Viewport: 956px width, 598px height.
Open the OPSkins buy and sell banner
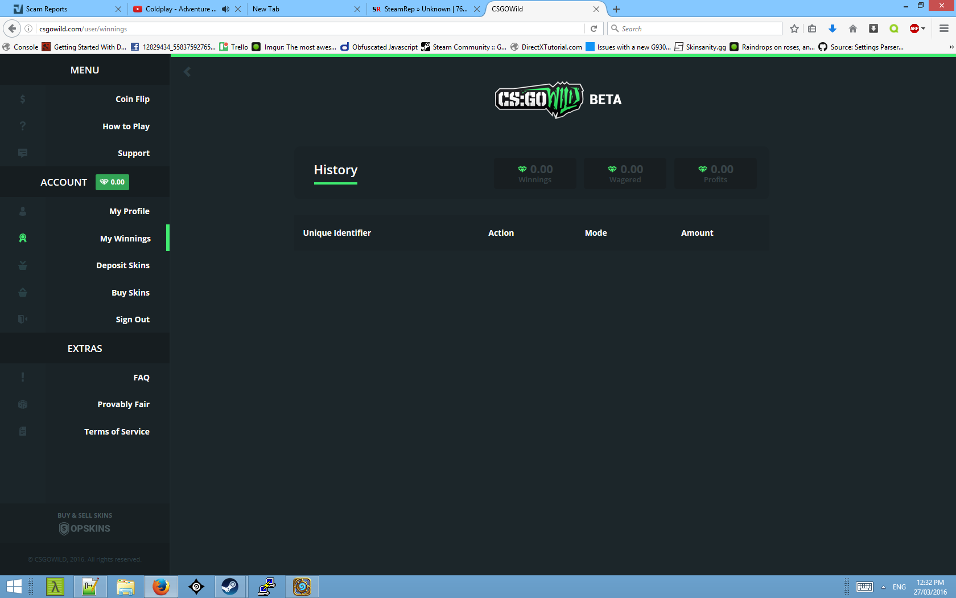click(85, 523)
